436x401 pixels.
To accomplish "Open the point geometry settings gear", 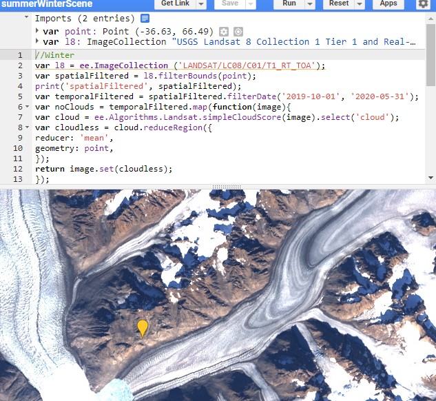I will pyautogui.click(x=224, y=32).
